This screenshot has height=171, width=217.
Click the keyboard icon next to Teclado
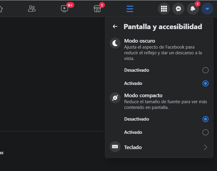(x=115, y=147)
